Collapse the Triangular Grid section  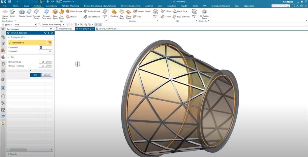coord(9,37)
